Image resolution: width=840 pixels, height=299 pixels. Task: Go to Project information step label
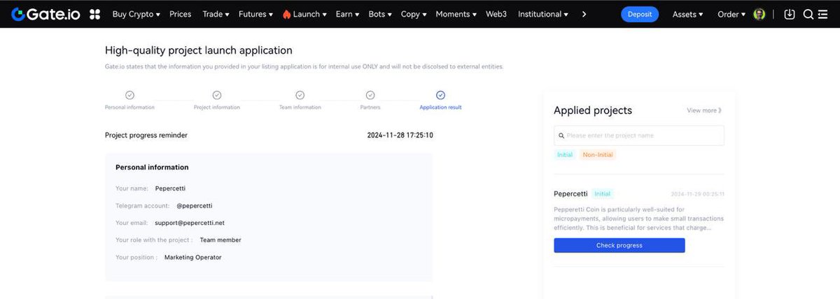pyautogui.click(x=217, y=108)
